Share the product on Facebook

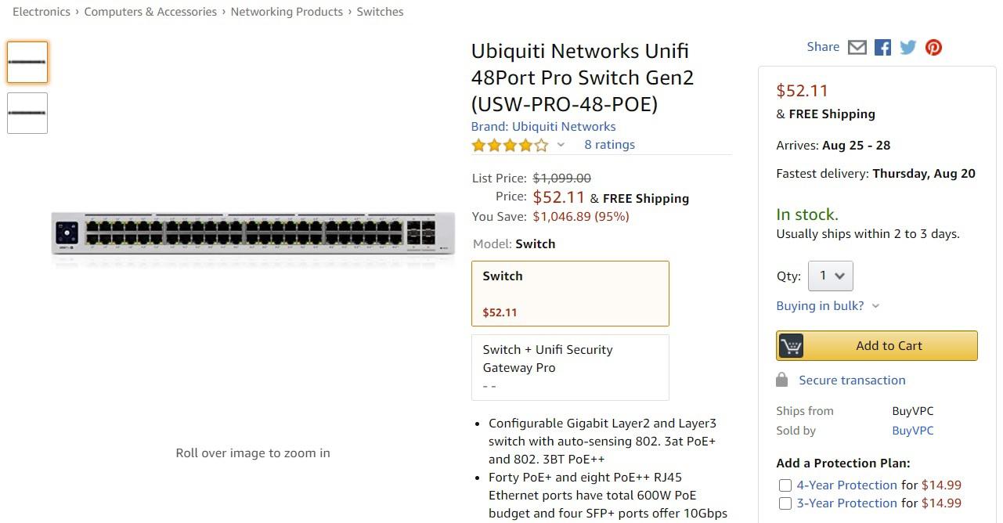coord(882,47)
